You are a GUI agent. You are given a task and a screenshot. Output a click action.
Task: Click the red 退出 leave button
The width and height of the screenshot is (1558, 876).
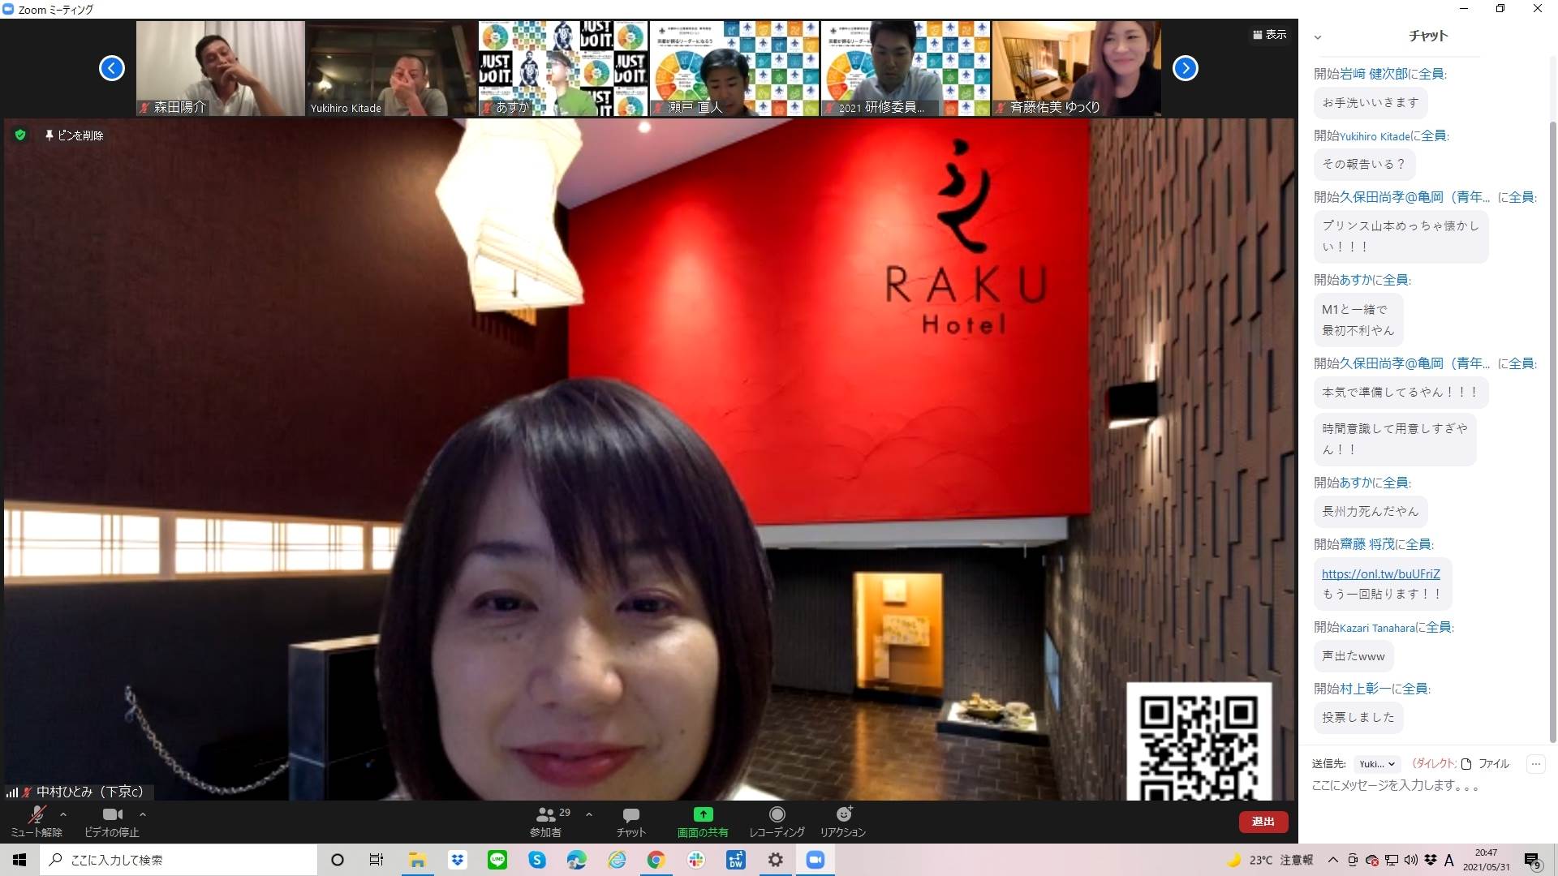pyautogui.click(x=1263, y=822)
